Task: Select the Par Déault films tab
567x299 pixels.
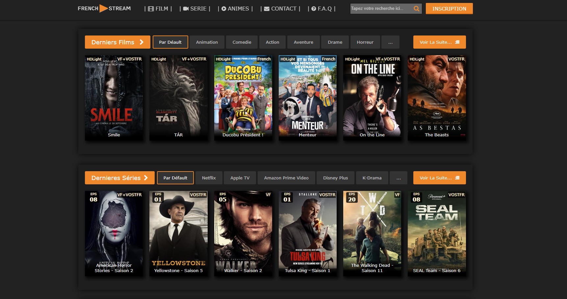Action: [x=170, y=42]
